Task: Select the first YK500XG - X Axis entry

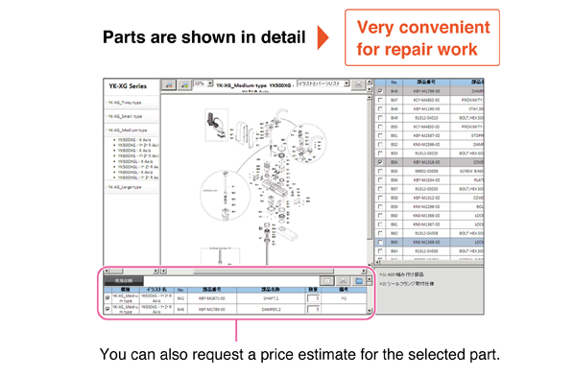Action: pos(134,140)
